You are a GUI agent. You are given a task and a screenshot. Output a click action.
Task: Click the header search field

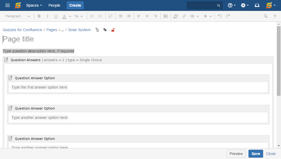[x=204, y=5]
